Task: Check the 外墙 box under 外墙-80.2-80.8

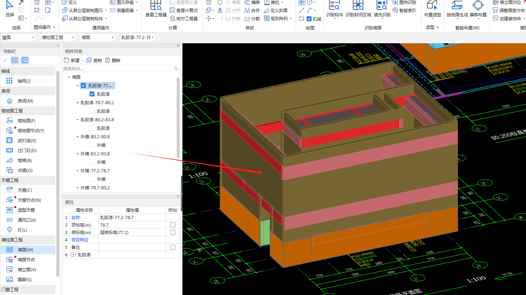Action: 92,145
